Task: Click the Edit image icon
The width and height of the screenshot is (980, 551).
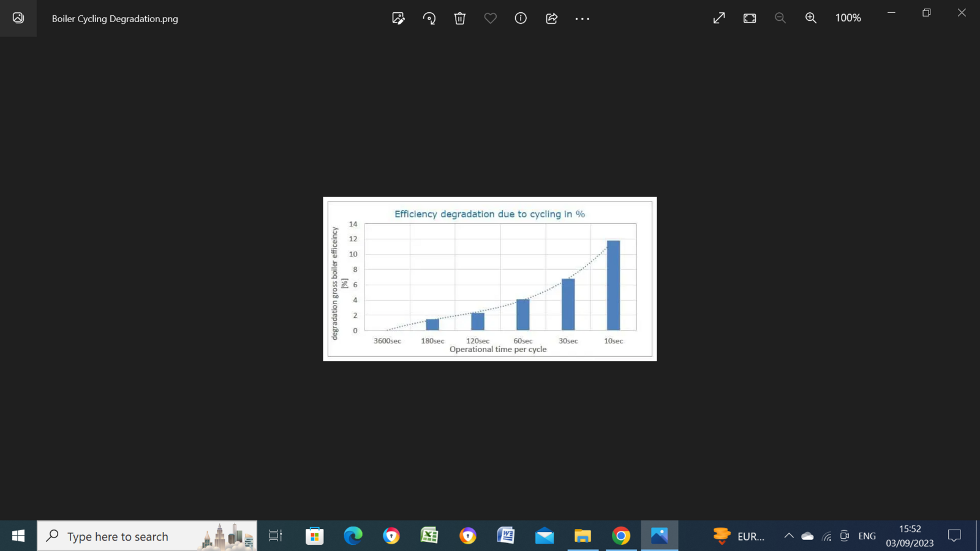Action: (398, 18)
